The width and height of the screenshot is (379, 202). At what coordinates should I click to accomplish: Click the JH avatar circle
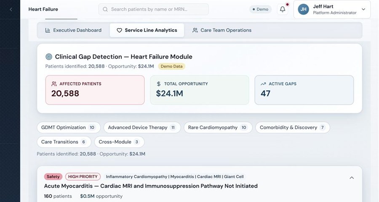(x=303, y=9)
